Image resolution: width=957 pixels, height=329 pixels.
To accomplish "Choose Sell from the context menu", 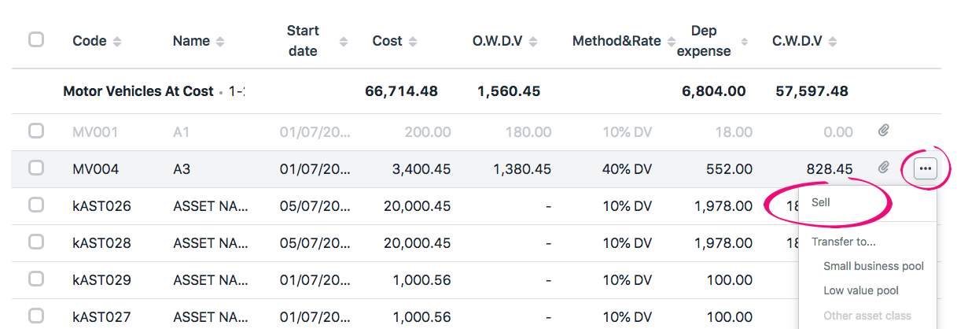I will click(820, 202).
